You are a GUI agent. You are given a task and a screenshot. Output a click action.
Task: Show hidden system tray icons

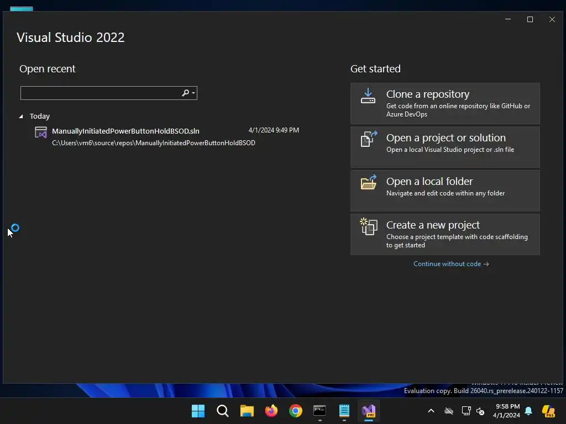[431, 411]
